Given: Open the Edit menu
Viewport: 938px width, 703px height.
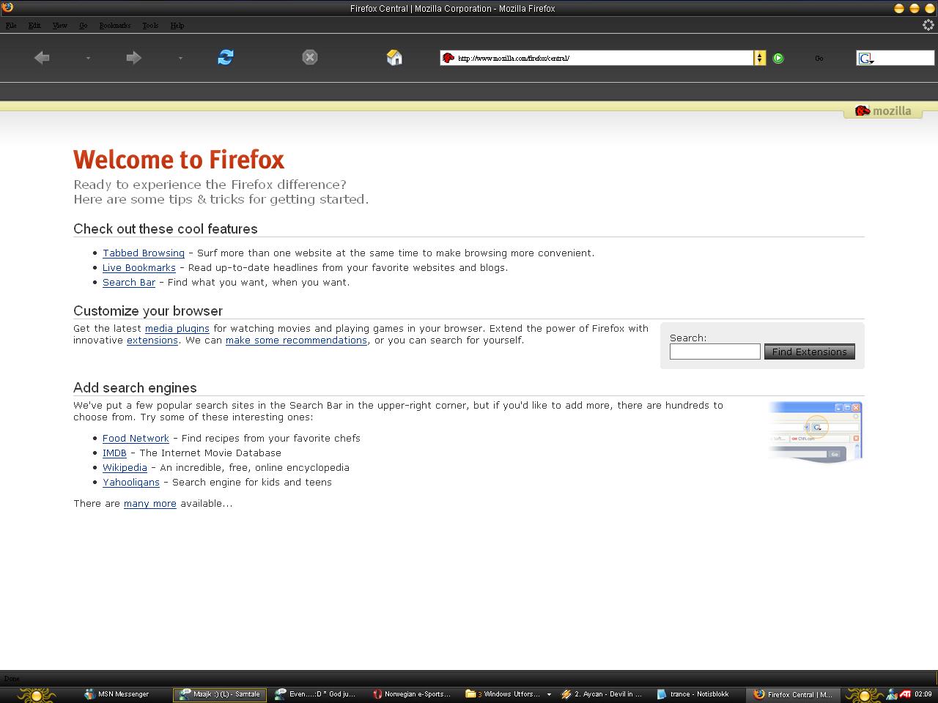Looking at the screenshot, I should coord(34,25).
